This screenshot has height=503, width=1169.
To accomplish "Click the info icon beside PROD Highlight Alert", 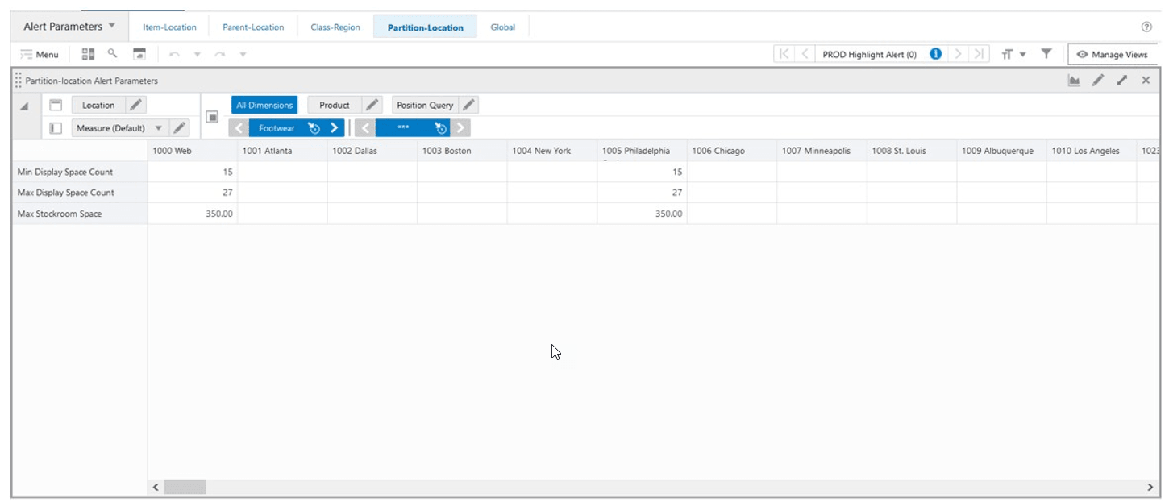I will [x=935, y=53].
